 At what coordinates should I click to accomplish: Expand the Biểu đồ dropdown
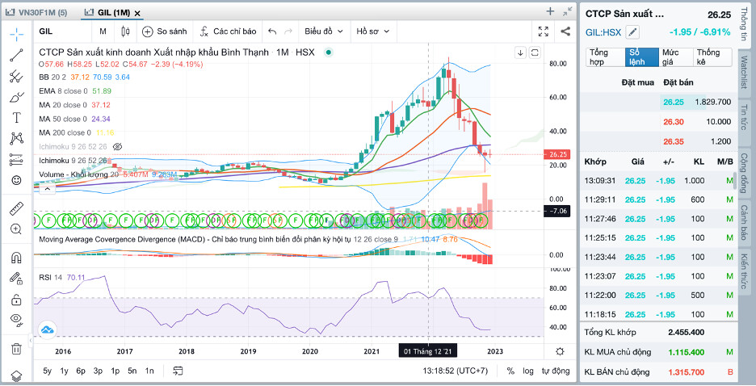[324, 31]
